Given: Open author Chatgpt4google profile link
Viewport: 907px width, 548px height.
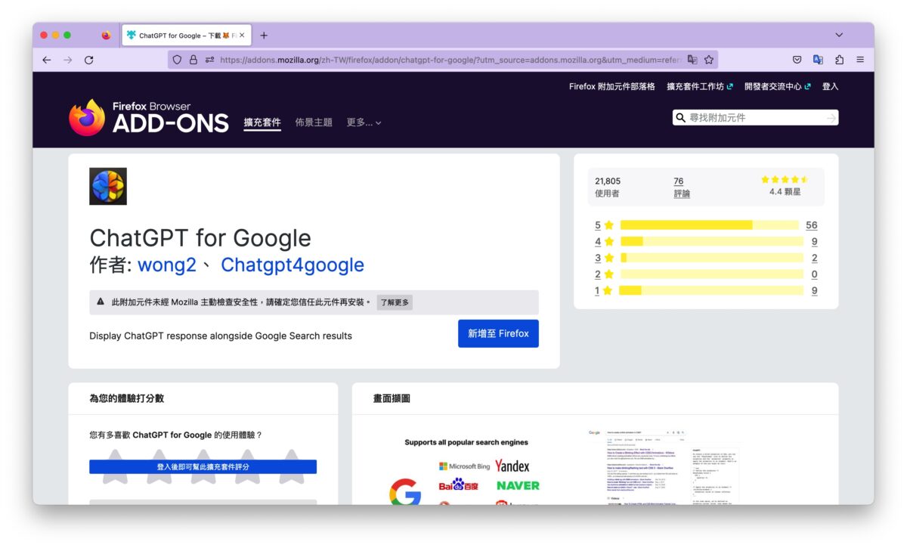Looking at the screenshot, I should point(293,265).
